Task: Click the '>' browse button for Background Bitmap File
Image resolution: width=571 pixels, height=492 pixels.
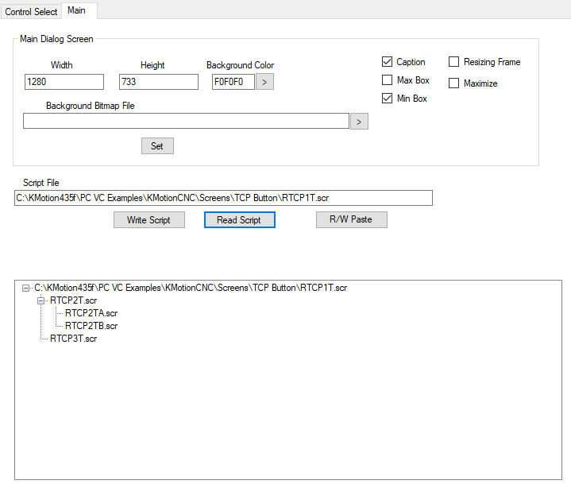Action: coord(359,121)
